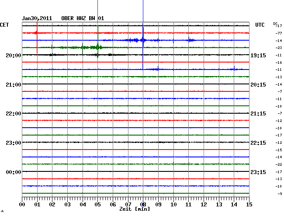Click minute 14 on the time axis

234,205
